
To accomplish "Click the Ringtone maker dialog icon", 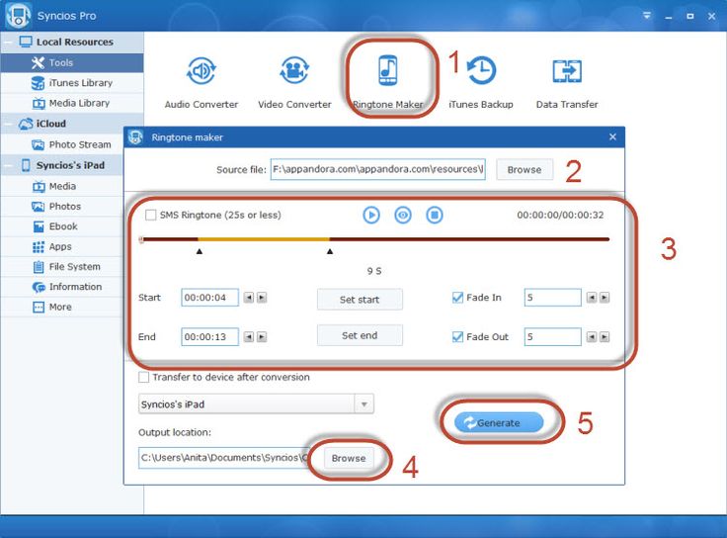I will pyautogui.click(x=135, y=137).
